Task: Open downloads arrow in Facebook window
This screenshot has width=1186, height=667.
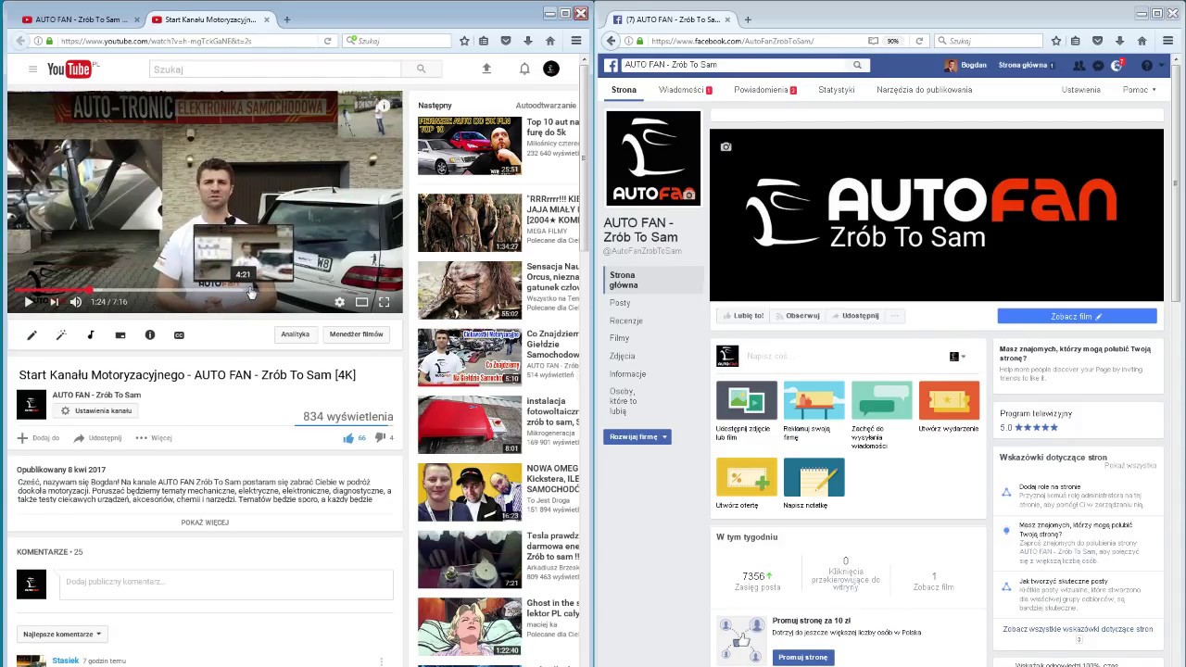Action: 1119,41
